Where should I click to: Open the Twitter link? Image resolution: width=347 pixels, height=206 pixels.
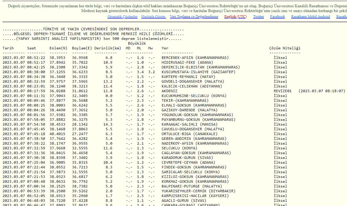[x=259, y=17]
